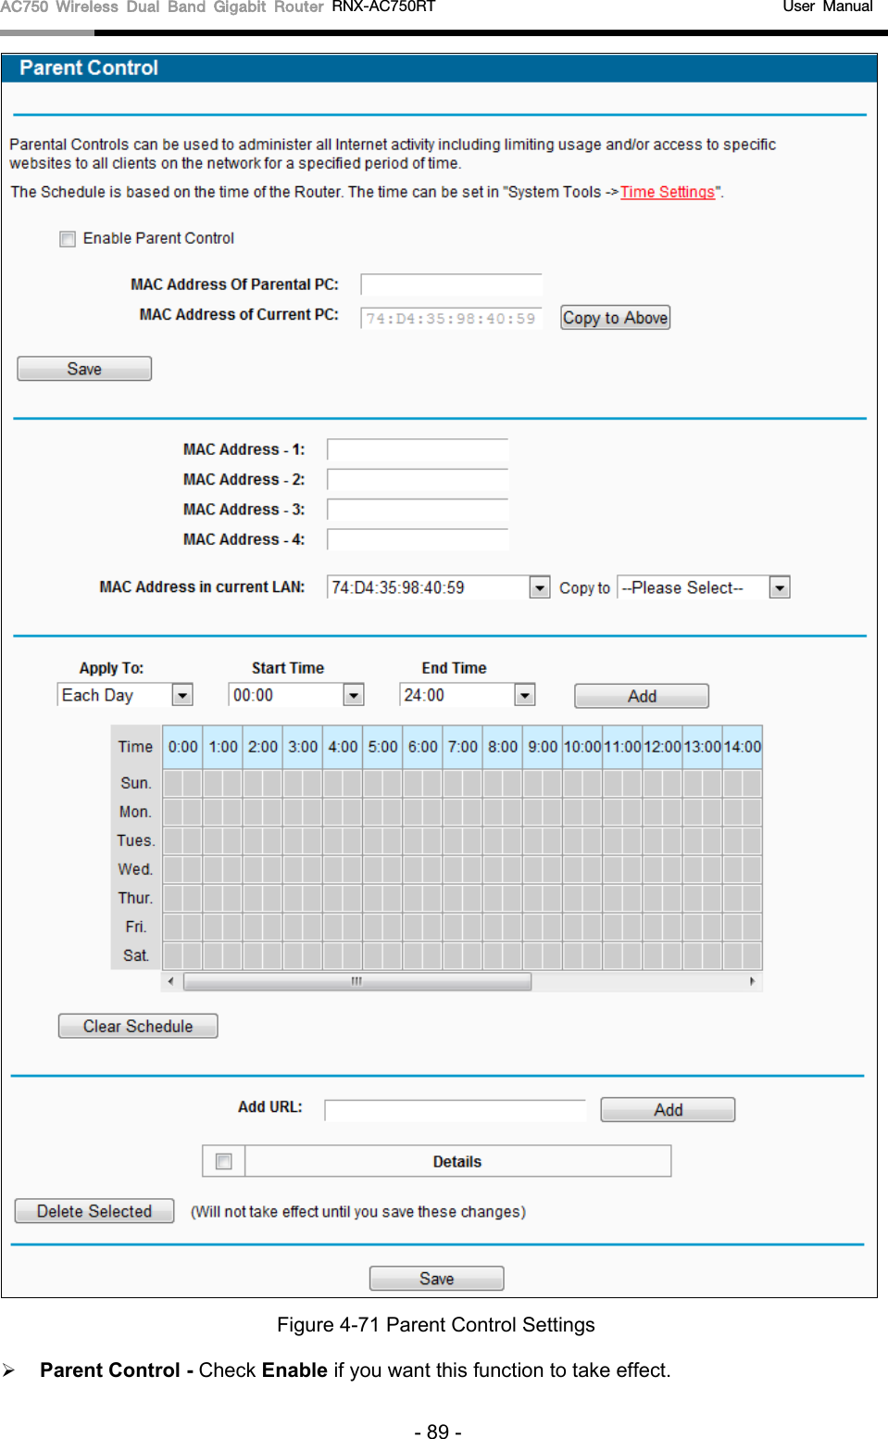Click the Parent Control title bar text
The height and width of the screenshot is (1439, 888).
[x=89, y=68]
